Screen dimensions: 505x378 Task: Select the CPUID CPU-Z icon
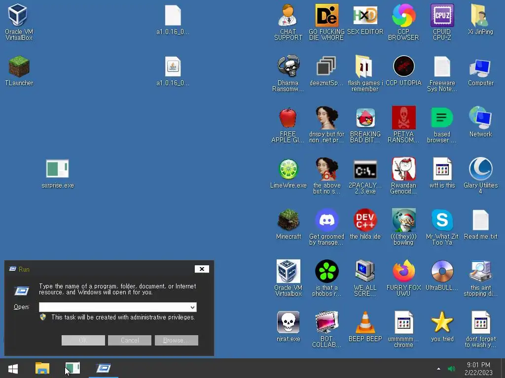(x=442, y=15)
